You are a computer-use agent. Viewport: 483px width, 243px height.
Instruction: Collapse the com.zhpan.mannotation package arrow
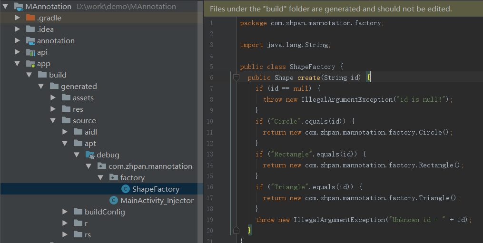[89, 166]
